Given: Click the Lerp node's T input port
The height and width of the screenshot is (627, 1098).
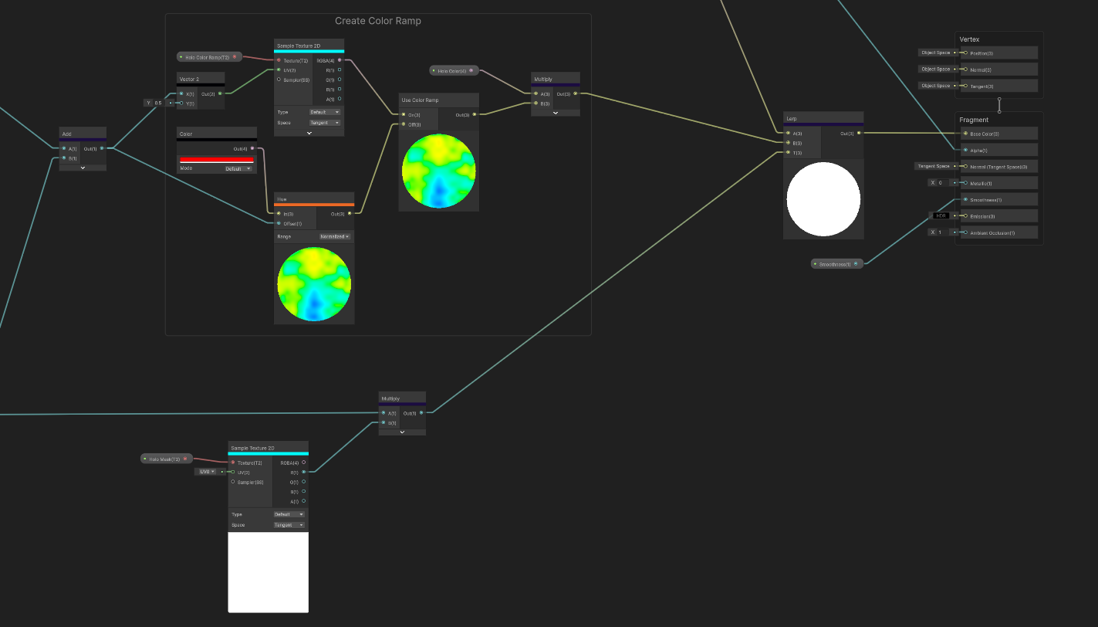Looking at the screenshot, I should pos(788,152).
